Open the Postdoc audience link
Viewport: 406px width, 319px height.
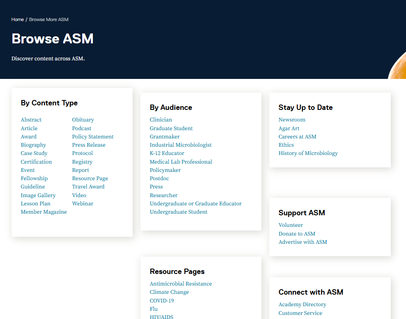tap(159, 178)
